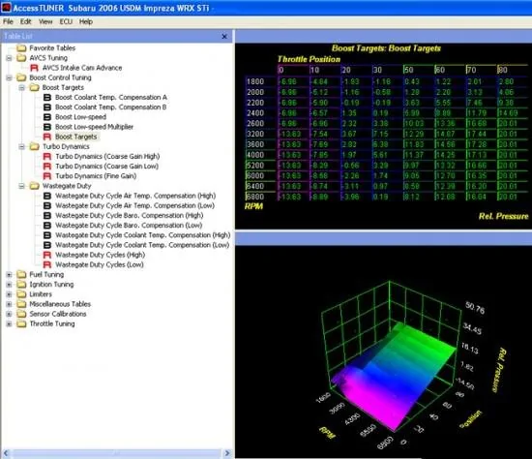Click the red R icon beside the Boost Targets table
Screen dimensions: 532x459
[47, 137]
